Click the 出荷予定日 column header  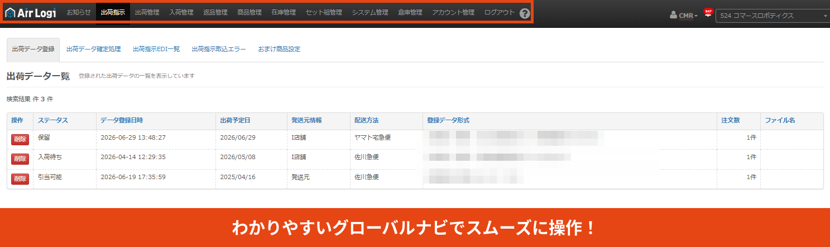(x=236, y=120)
